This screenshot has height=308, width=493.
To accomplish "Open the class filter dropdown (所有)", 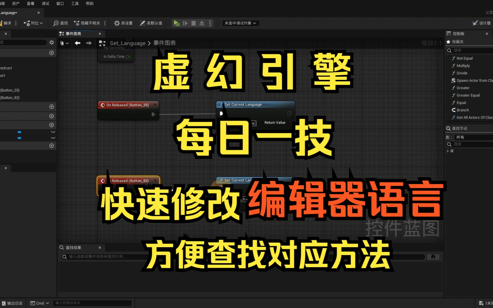I will click(473, 137).
